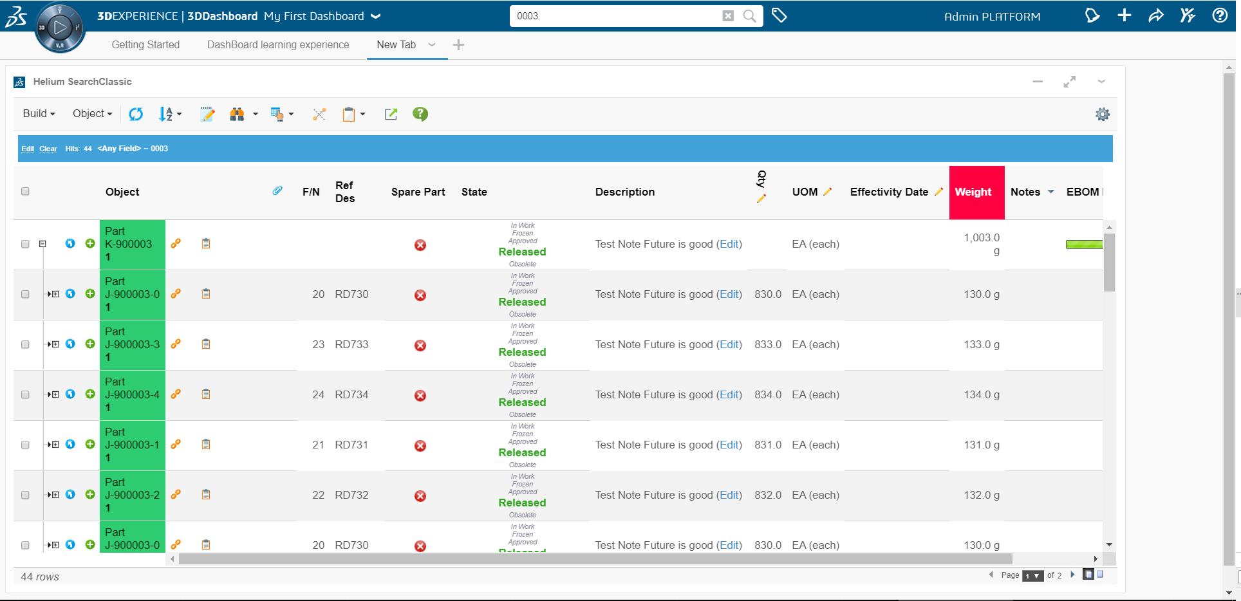Expand the tree node for J-900003-4
This screenshot has width=1241, height=601.
tap(55, 394)
